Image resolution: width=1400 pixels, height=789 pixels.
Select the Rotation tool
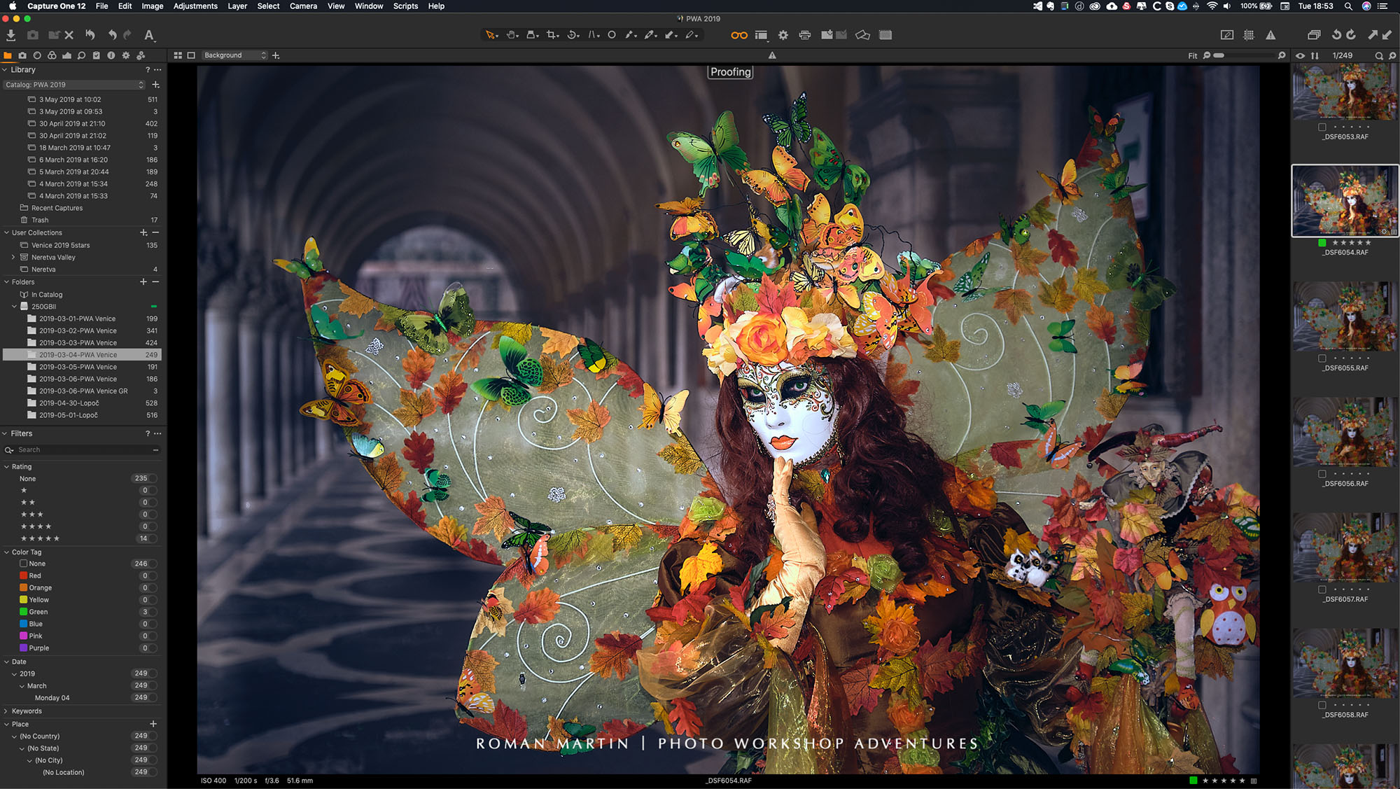click(x=573, y=34)
